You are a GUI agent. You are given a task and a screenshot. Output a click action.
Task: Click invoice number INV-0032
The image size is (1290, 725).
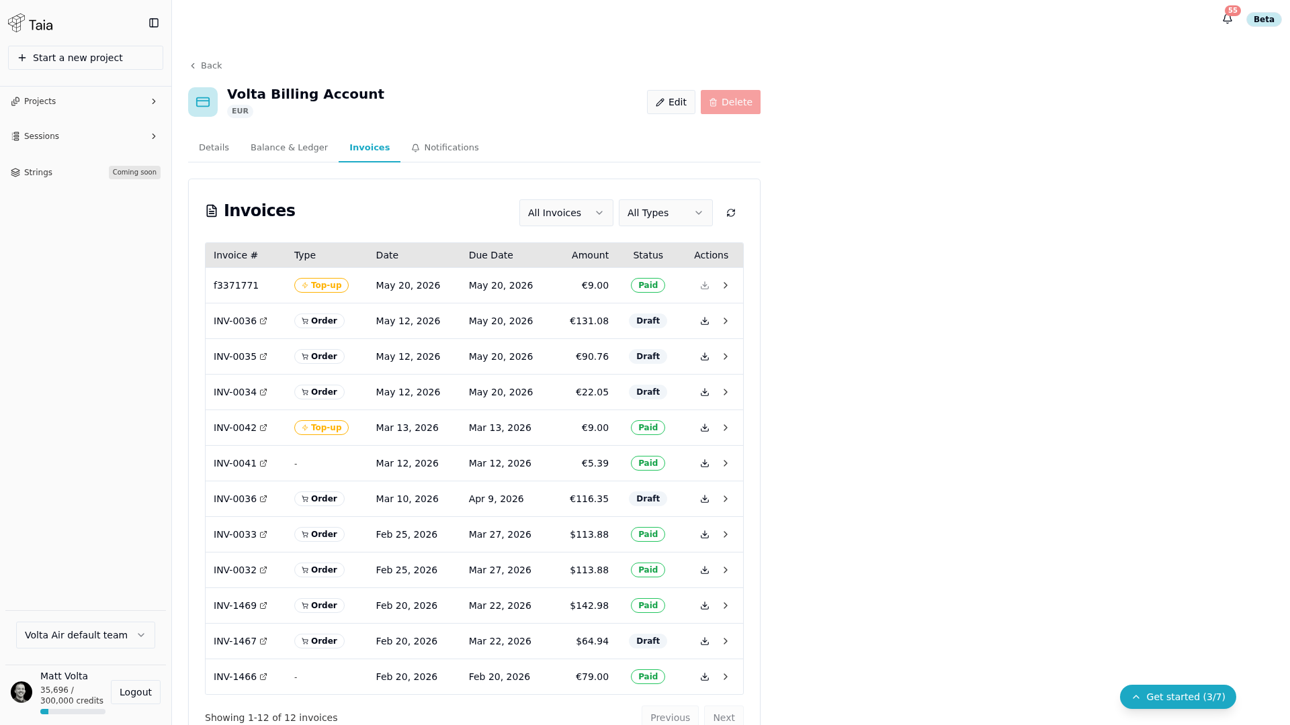point(235,570)
